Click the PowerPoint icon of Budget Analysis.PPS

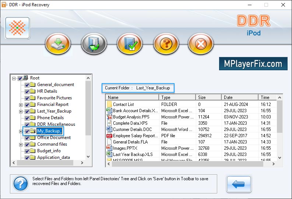click(x=109, y=117)
